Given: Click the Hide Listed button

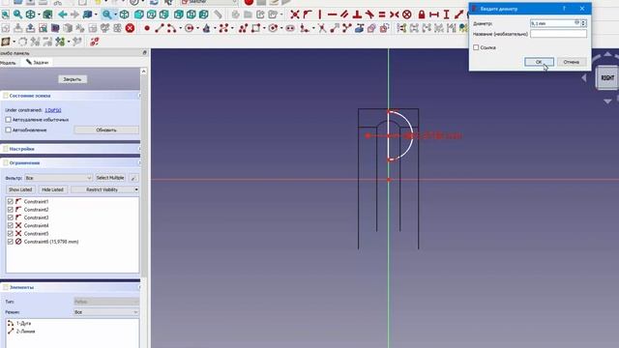Looking at the screenshot, I should point(52,189).
